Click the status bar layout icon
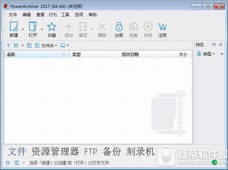The width and height of the screenshot is (228, 170). pyautogui.click(x=17, y=163)
